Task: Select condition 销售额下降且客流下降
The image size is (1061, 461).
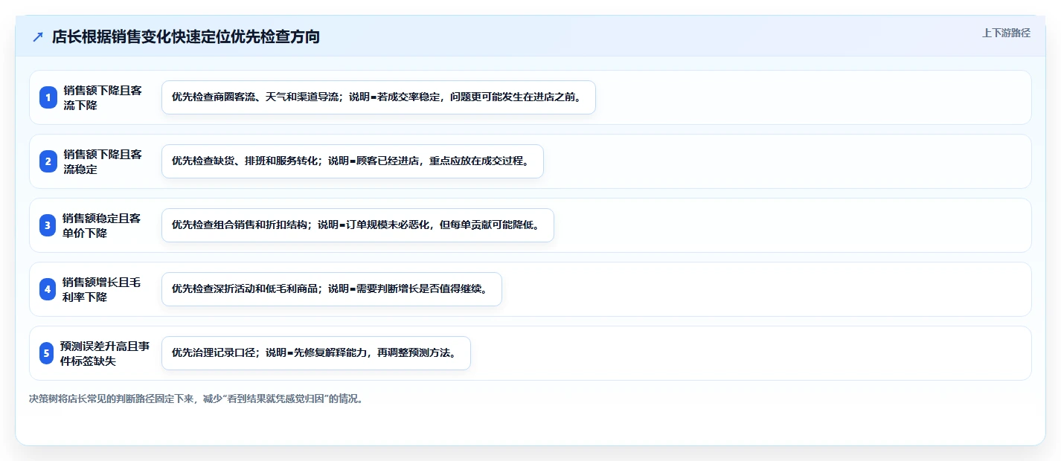Action: tap(103, 97)
